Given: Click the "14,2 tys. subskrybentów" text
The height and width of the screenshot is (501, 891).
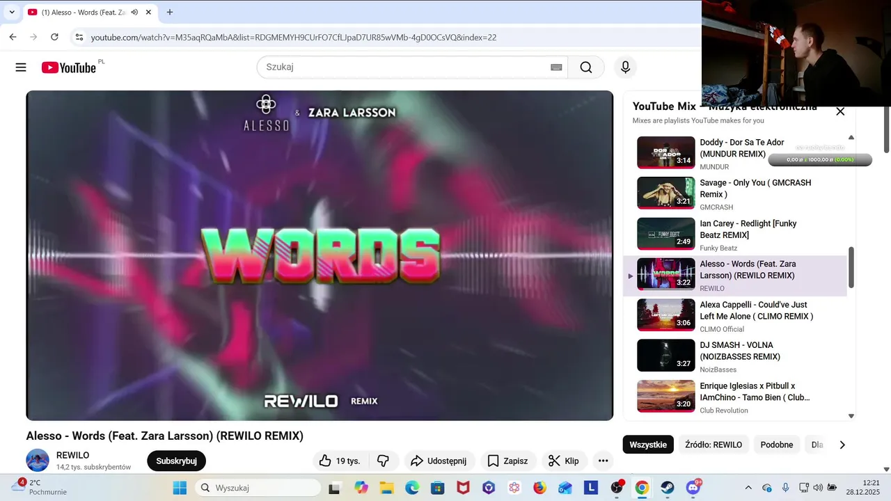Looking at the screenshot, I should [93, 468].
